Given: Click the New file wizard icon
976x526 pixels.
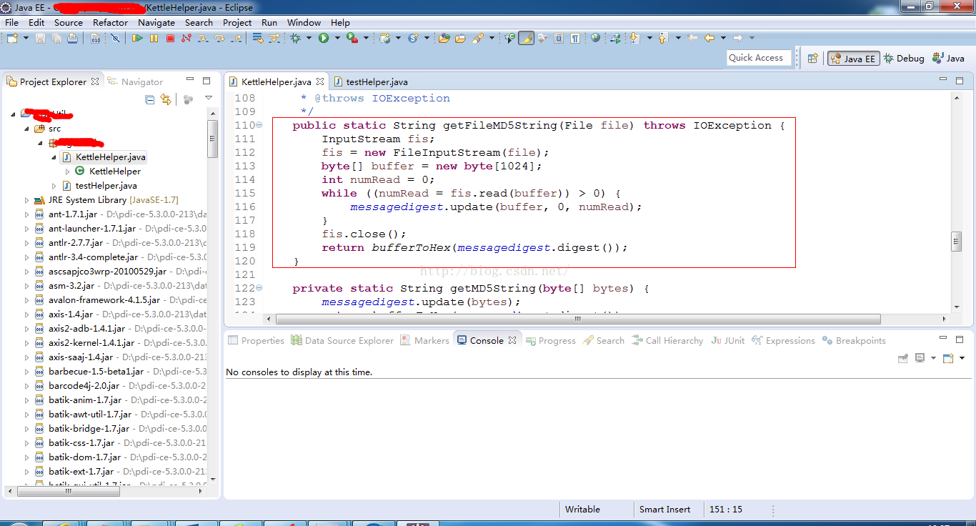Looking at the screenshot, I should (12, 38).
